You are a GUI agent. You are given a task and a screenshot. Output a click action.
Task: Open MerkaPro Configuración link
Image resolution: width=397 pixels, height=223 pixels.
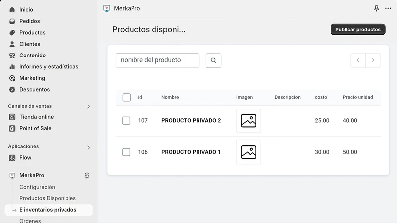pyautogui.click(x=37, y=187)
